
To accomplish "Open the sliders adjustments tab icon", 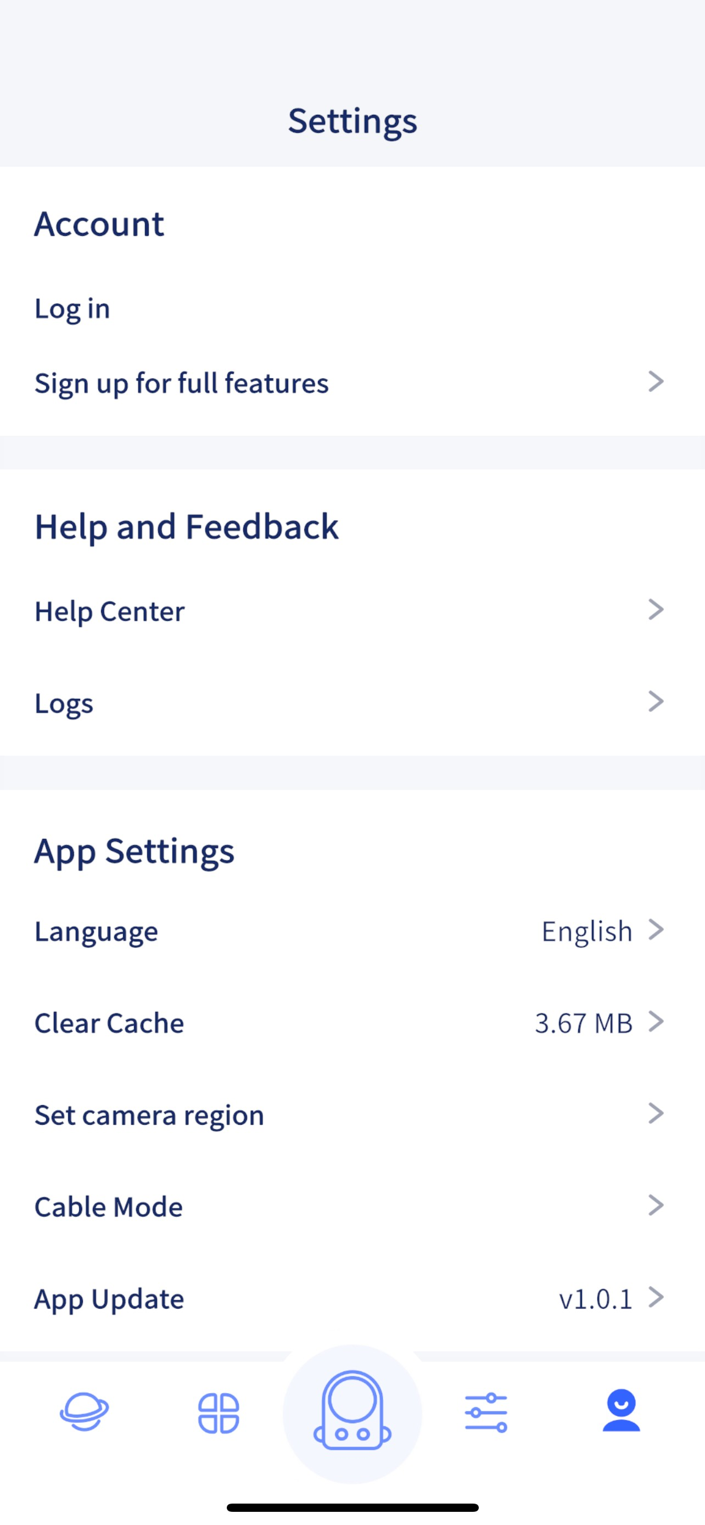I will [486, 1413].
